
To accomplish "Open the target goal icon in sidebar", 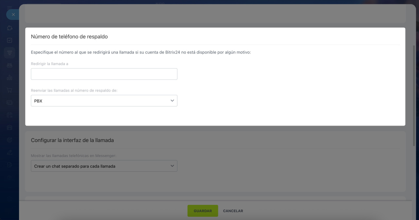I will 9,140.
